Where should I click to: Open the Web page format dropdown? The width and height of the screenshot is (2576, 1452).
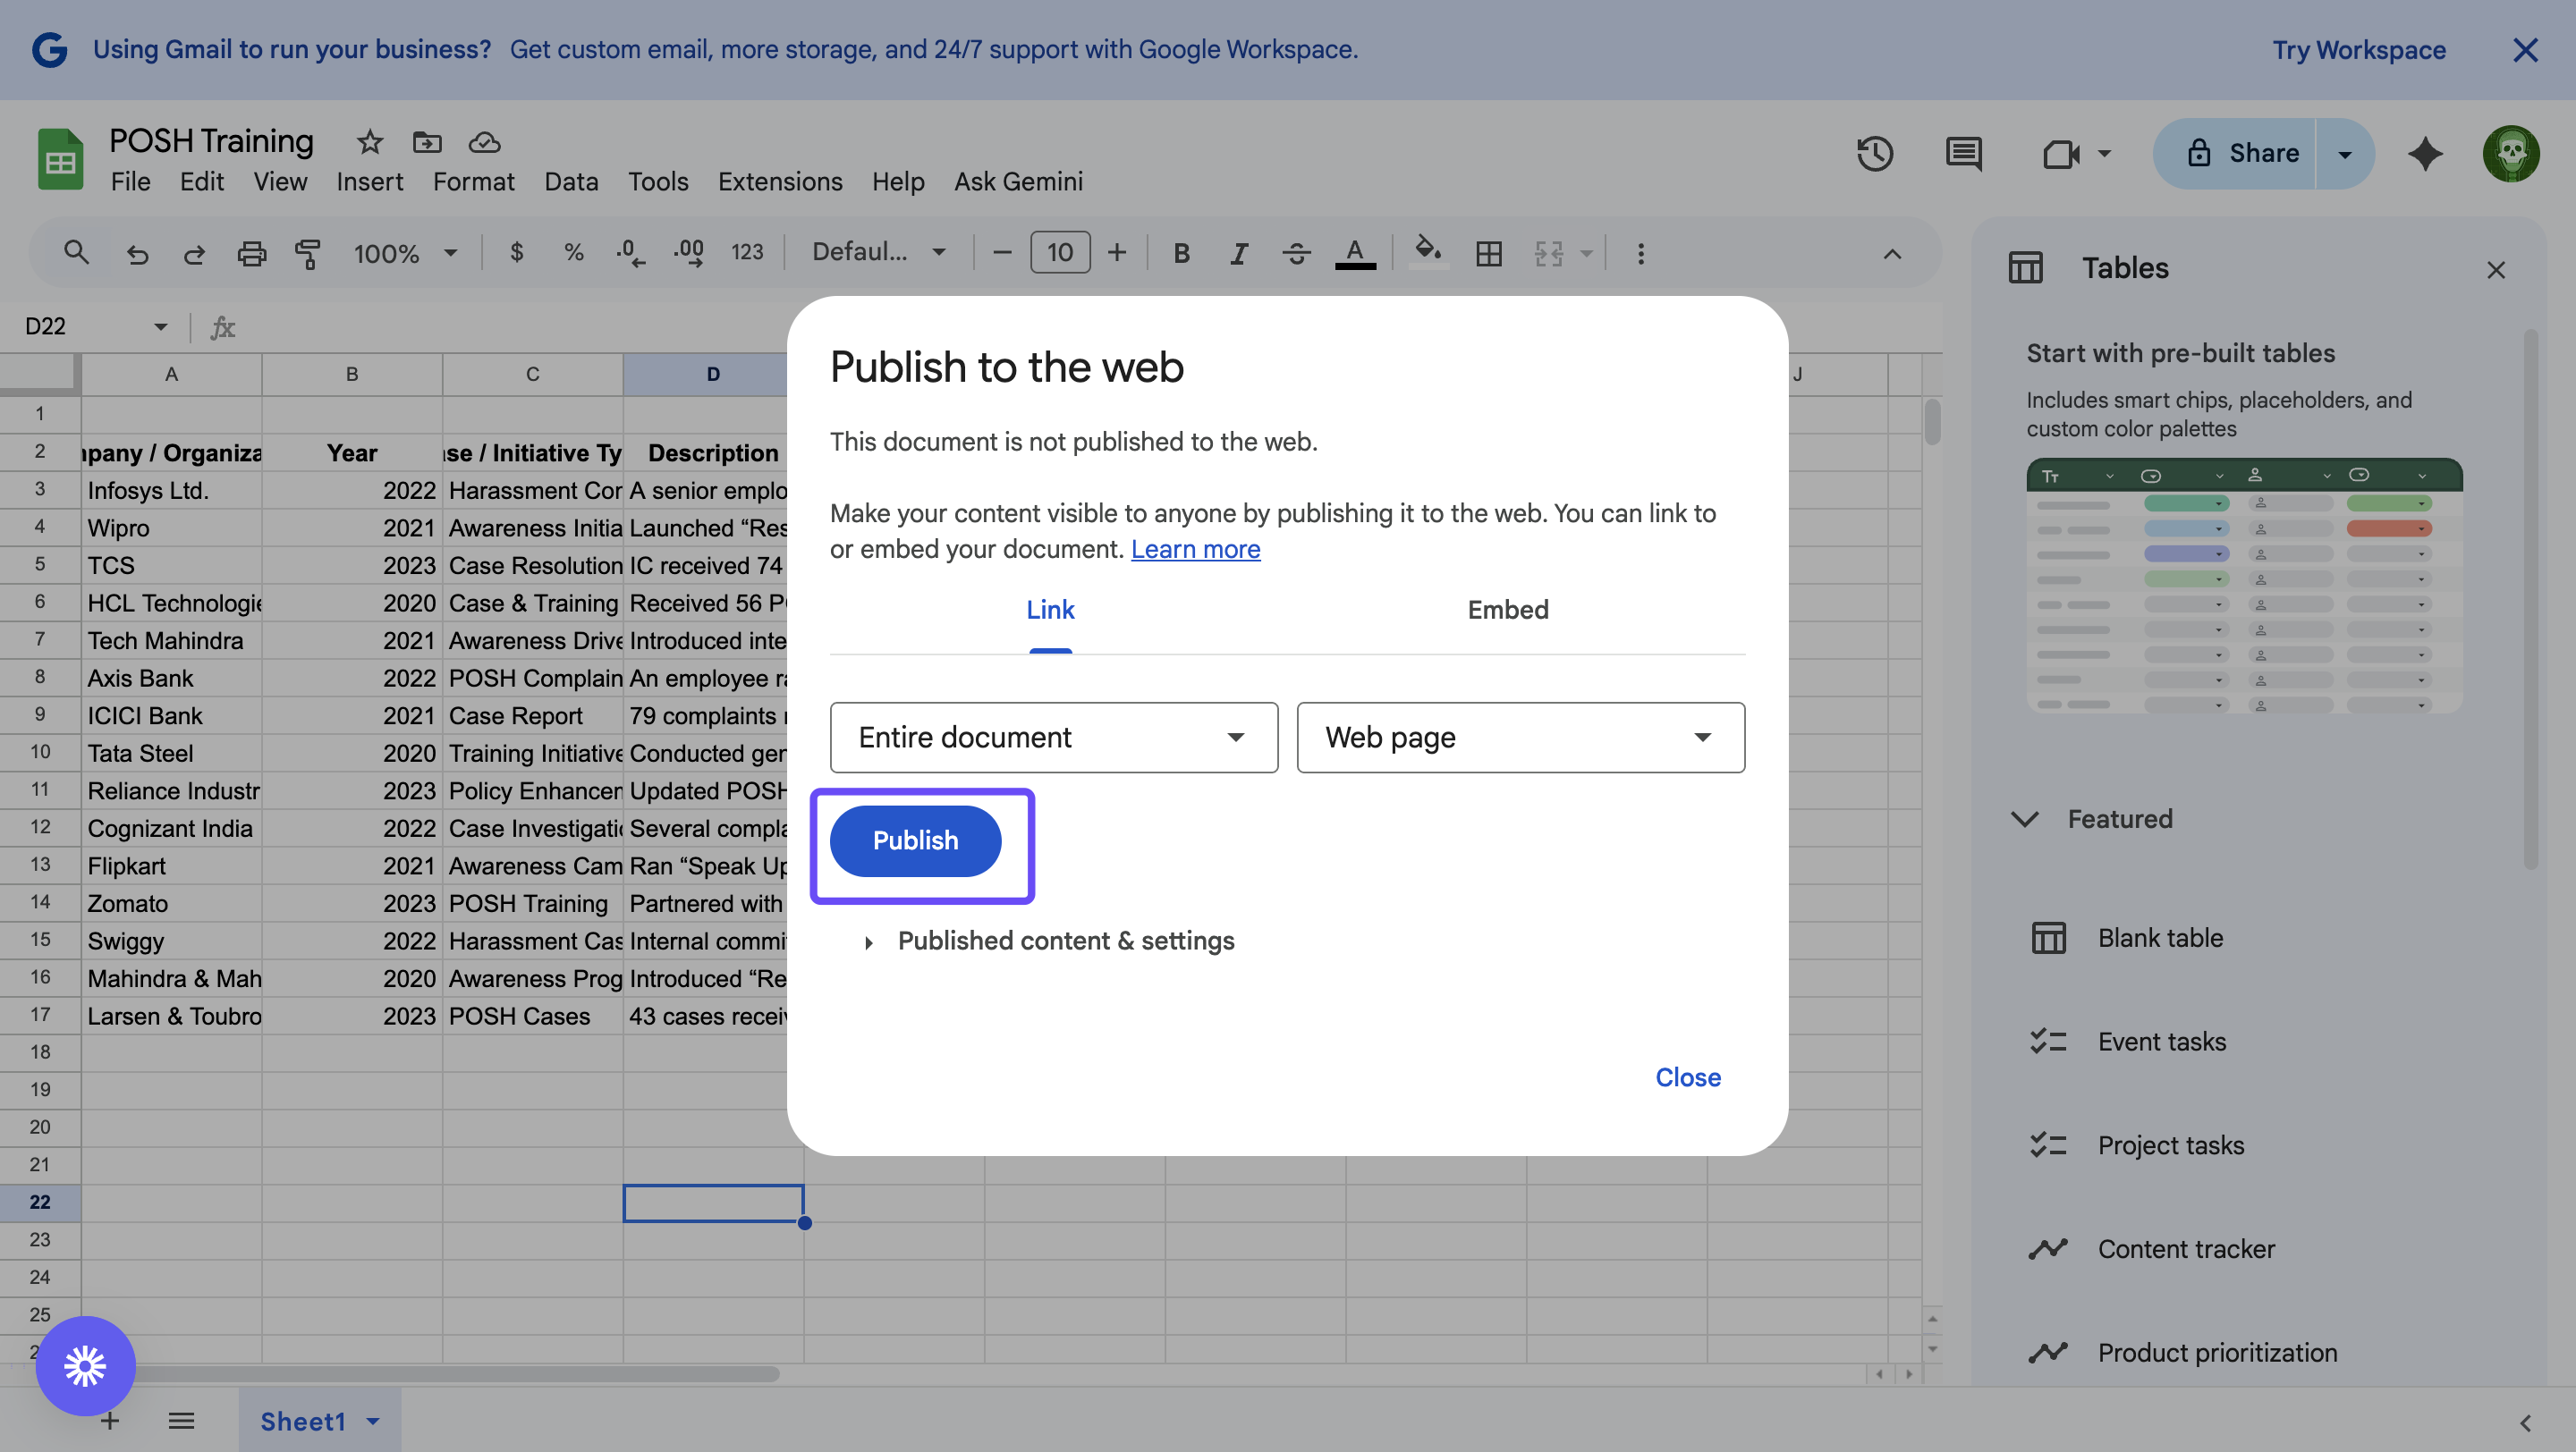tap(1520, 737)
